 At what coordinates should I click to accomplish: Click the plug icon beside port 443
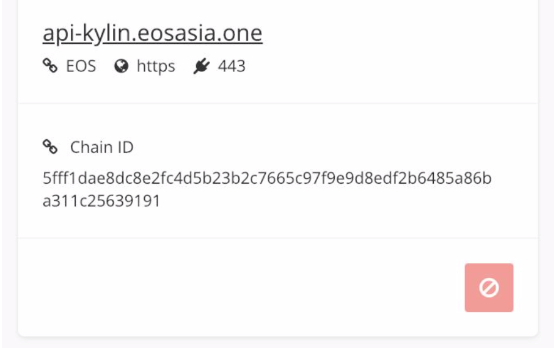tap(202, 66)
